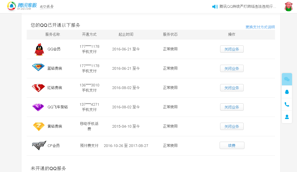Click the QQ飞车紫钻 service name
The height and width of the screenshot is (172, 297).
(58, 107)
